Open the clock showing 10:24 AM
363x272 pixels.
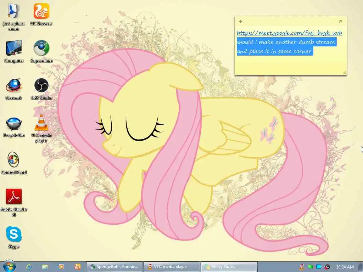[345, 267]
